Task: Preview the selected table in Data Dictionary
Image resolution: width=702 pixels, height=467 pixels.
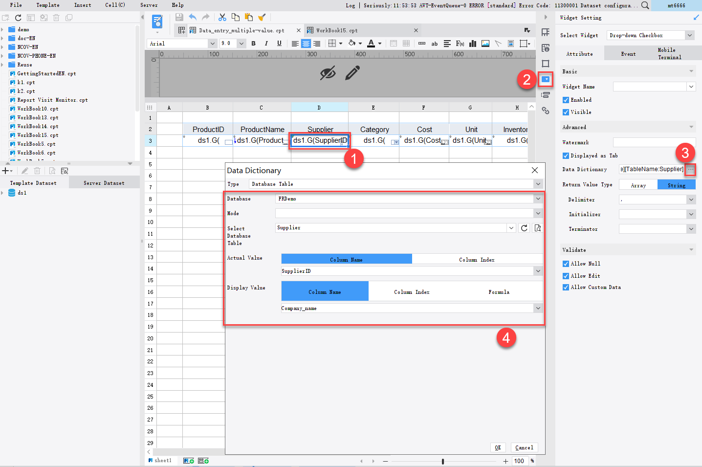Action: pyautogui.click(x=537, y=228)
